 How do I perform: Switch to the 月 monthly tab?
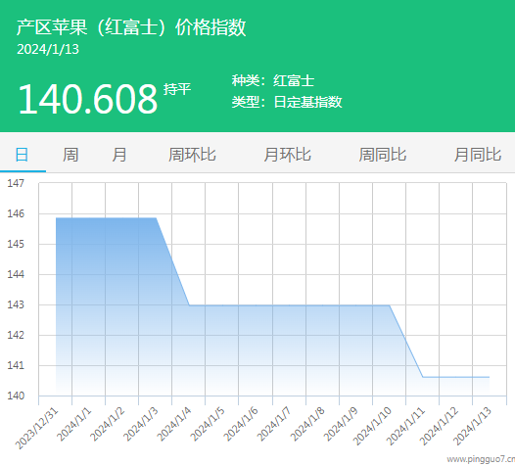tap(119, 155)
